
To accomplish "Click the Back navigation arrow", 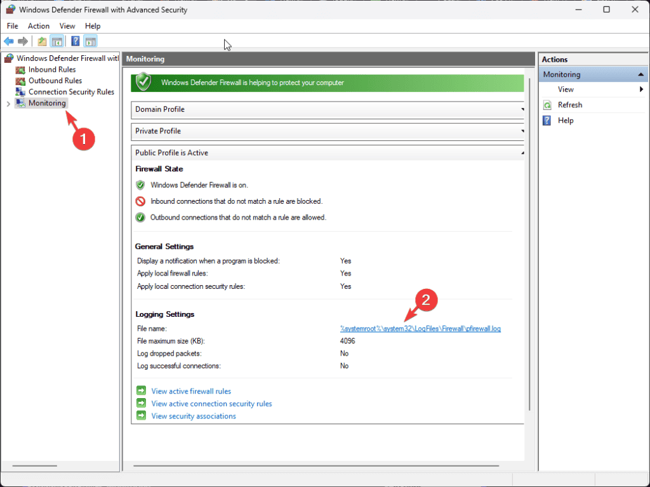I will coord(8,41).
